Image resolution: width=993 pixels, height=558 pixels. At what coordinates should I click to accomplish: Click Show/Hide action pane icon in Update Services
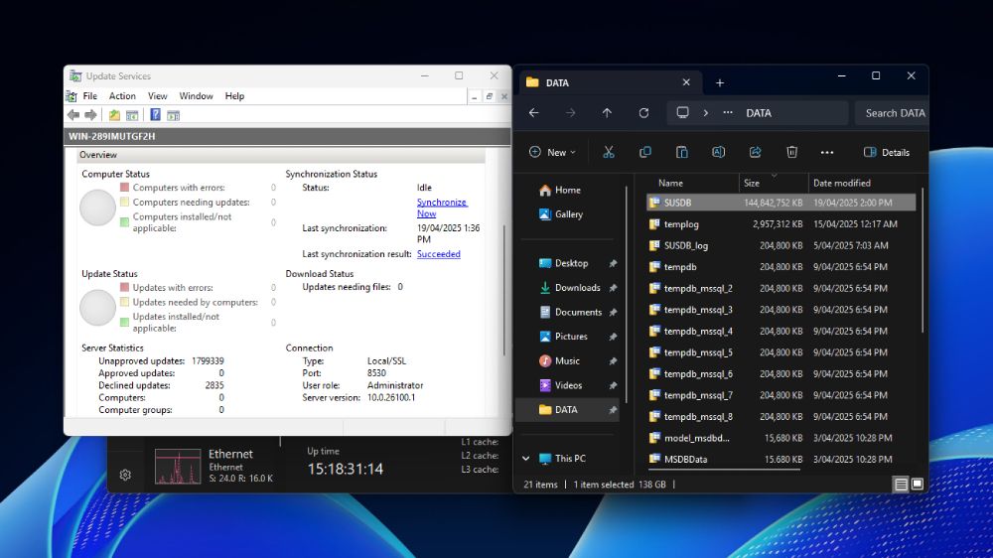pos(173,115)
